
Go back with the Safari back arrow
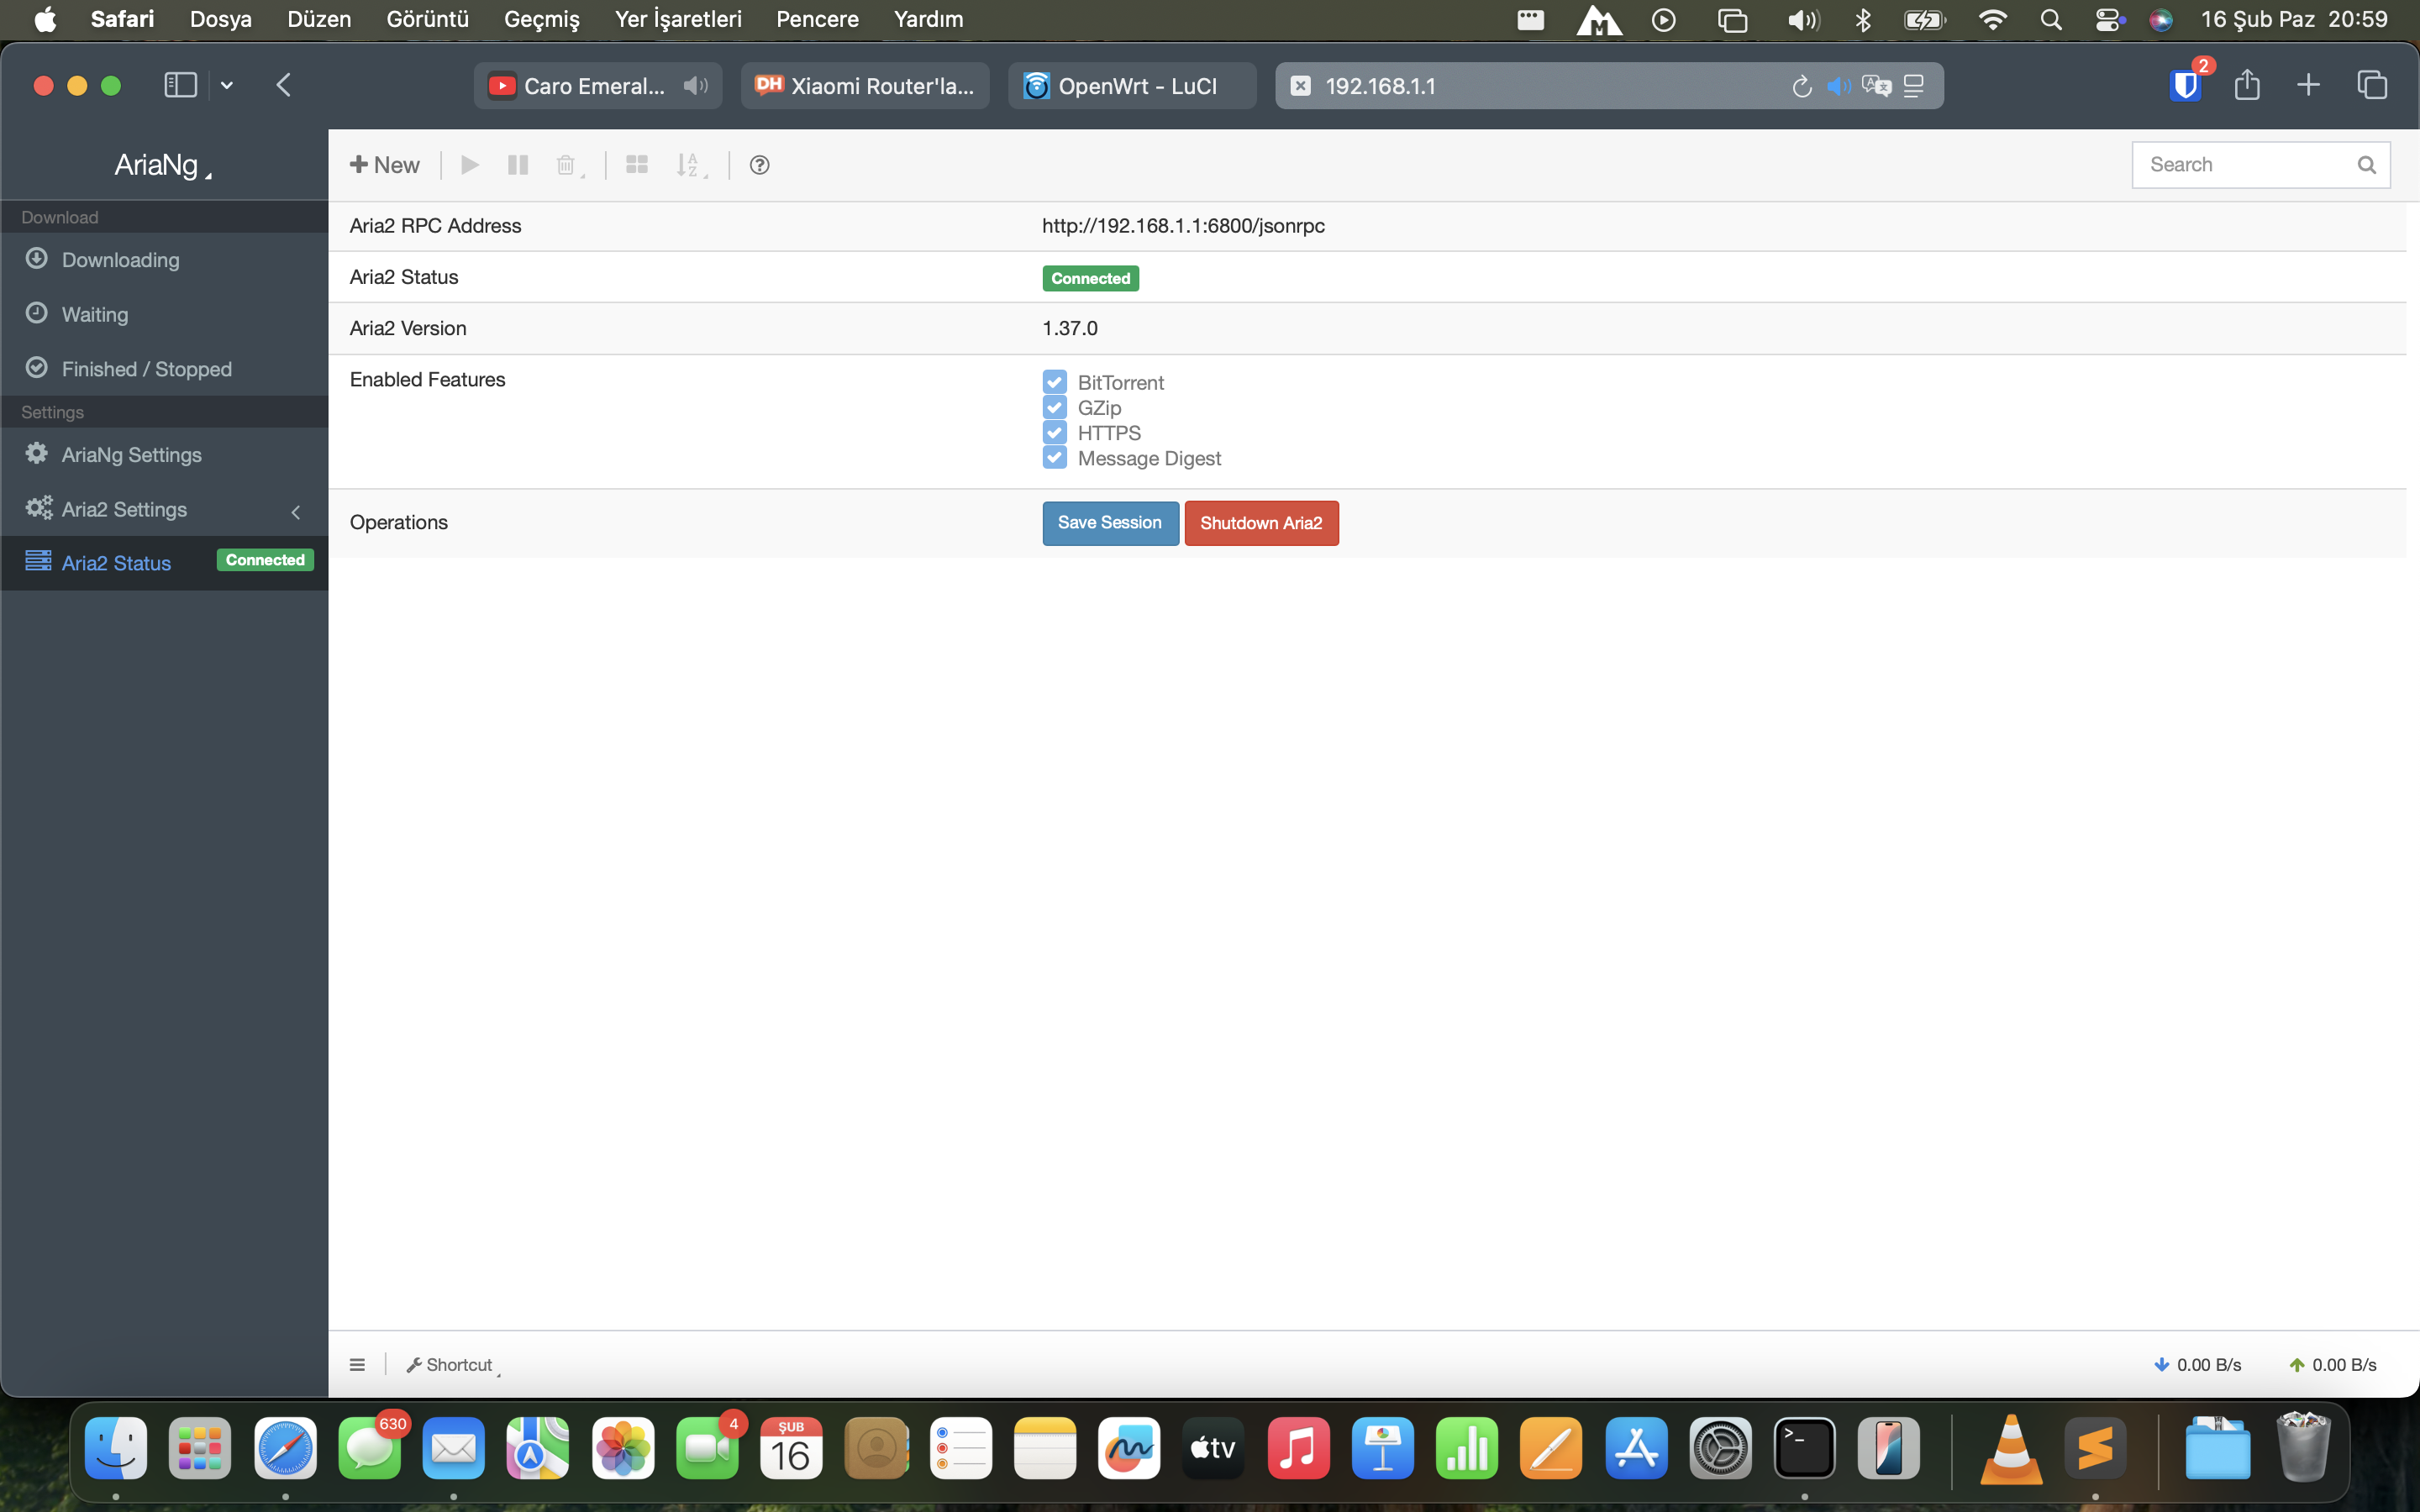284,85
